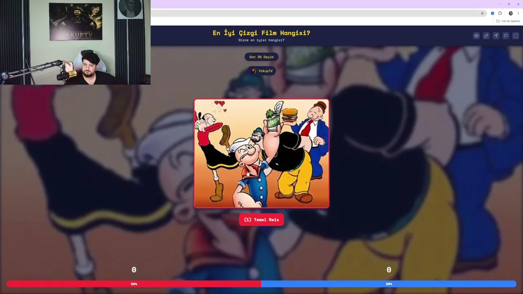Click the shapes swap icon in header

click(x=486, y=36)
